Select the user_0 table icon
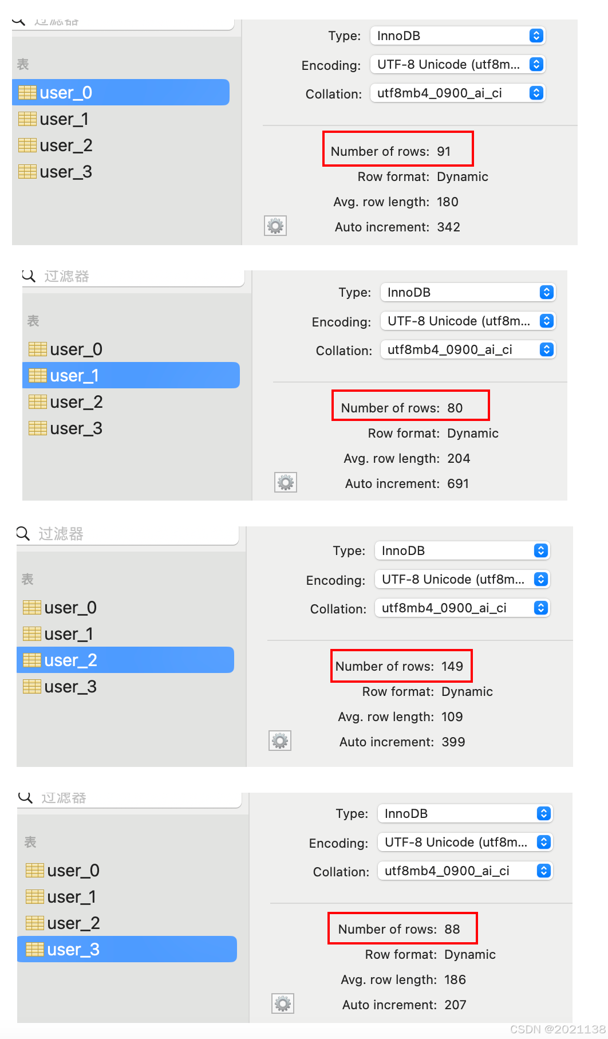Screen dimensions: 608x1039 click(x=27, y=92)
